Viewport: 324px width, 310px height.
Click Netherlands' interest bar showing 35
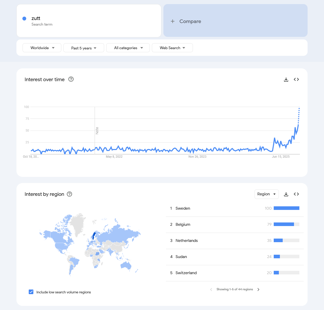[287, 240]
